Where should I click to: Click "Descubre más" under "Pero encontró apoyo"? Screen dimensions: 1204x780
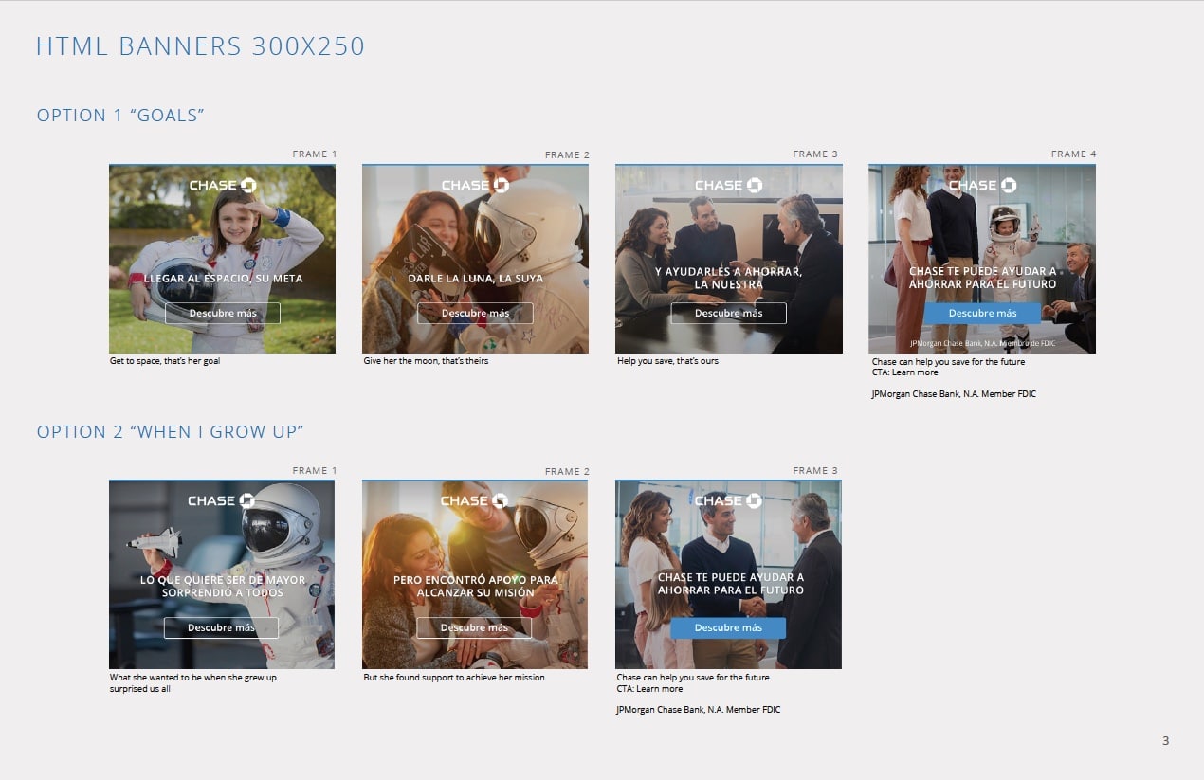tap(474, 627)
